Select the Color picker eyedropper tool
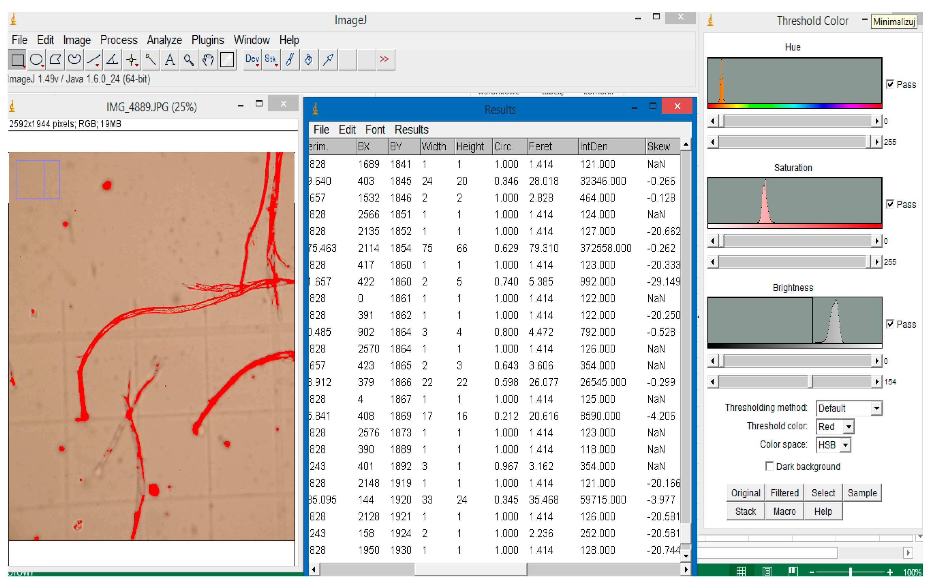The width and height of the screenshot is (932, 586). tap(227, 60)
